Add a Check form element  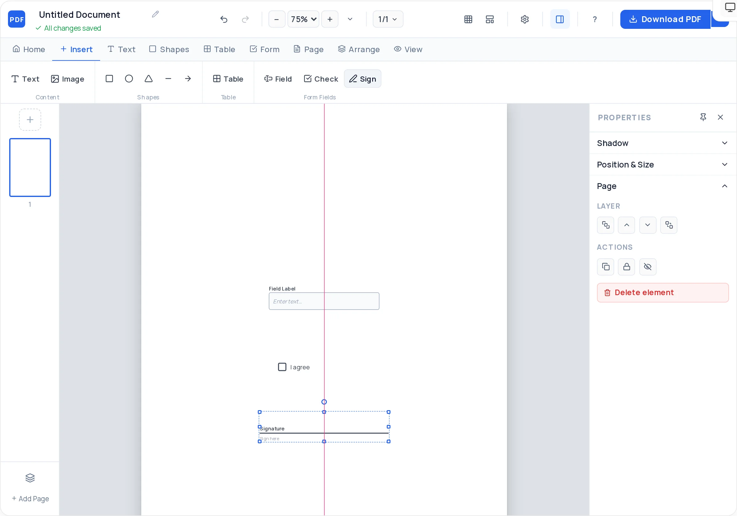point(321,79)
